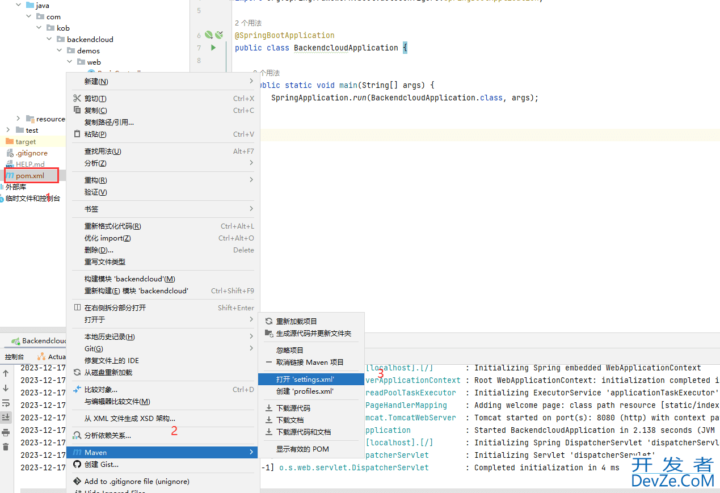The width and height of the screenshot is (720, 493).
Task: Click the second Spring gutter icon with checkmark on line 6
Action: click(218, 35)
